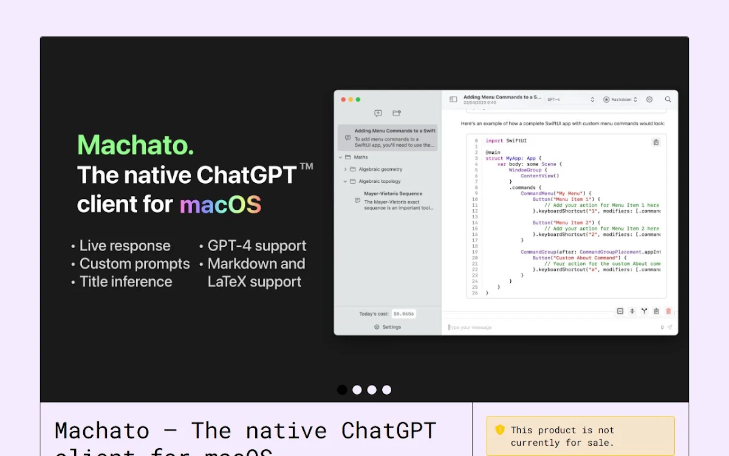The height and width of the screenshot is (456, 729).
Task: Click the 'Live response' feature text
Action: (125, 246)
